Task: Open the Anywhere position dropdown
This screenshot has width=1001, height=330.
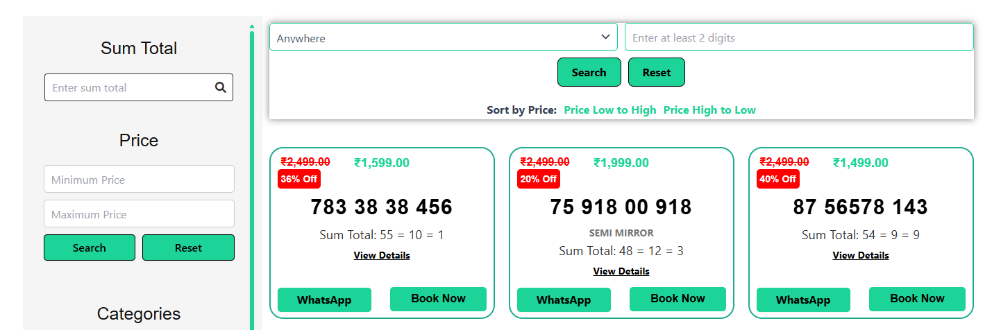Action: [443, 37]
